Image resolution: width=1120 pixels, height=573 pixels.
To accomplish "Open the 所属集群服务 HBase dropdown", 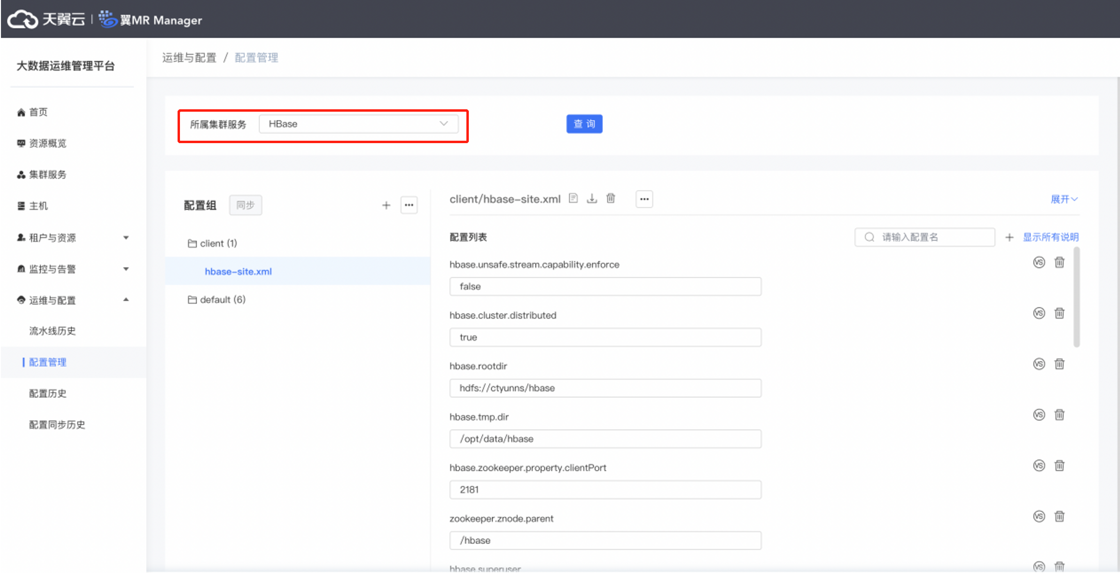I will click(x=358, y=124).
